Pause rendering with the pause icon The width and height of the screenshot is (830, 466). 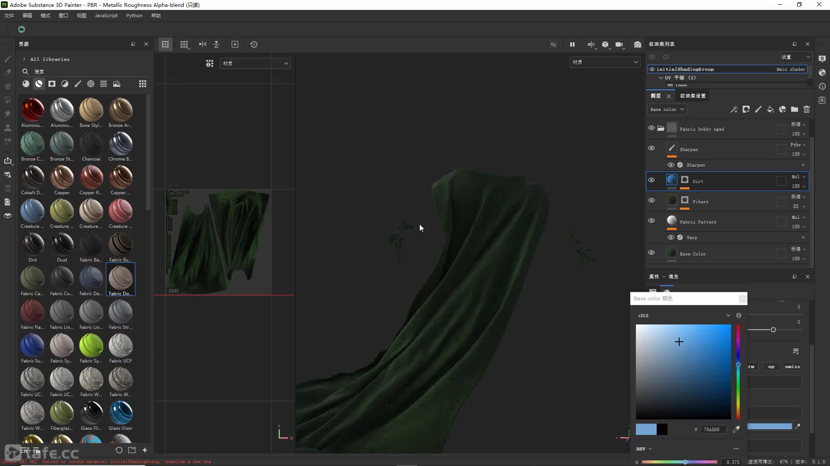[x=572, y=44]
